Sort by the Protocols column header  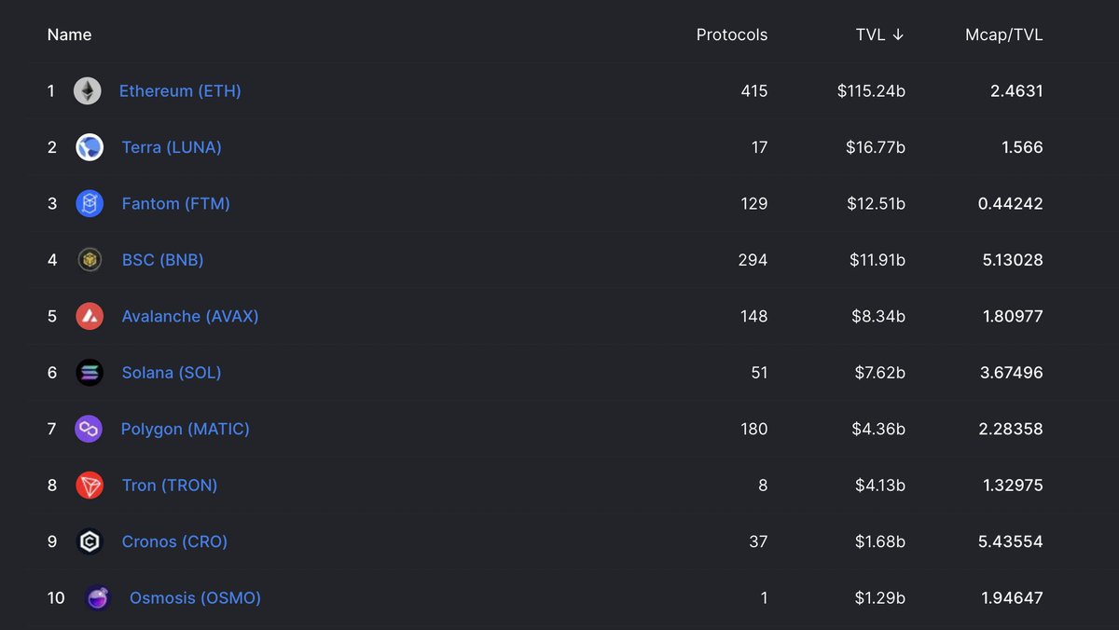pos(732,34)
